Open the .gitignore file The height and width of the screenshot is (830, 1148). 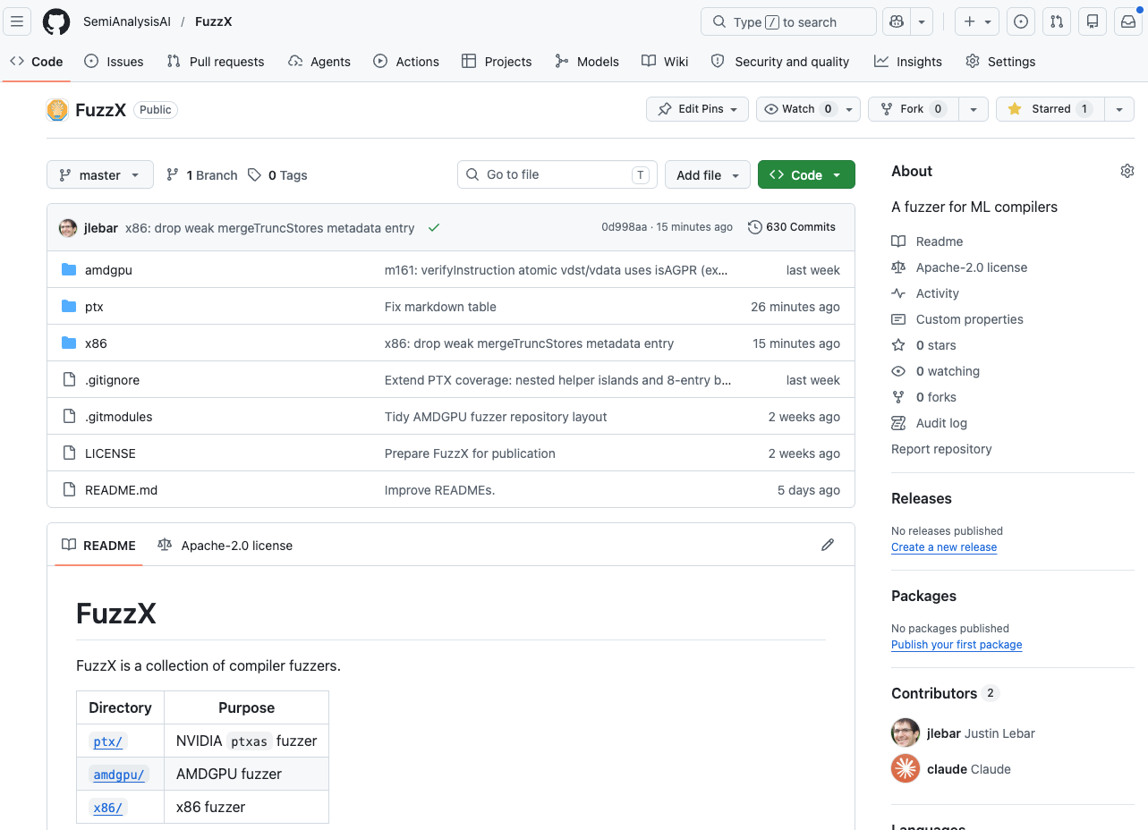click(x=112, y=380)
